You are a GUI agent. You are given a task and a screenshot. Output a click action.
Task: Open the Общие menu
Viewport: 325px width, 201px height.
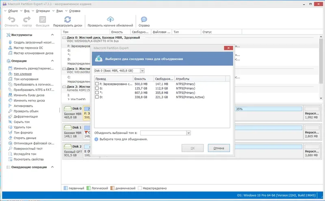(13, 11)
